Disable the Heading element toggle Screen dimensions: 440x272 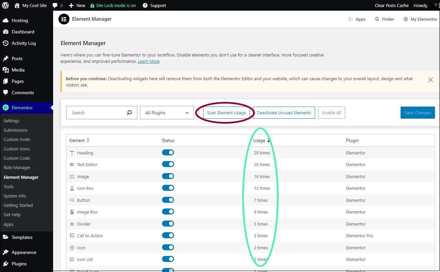[x=168, y=152]
